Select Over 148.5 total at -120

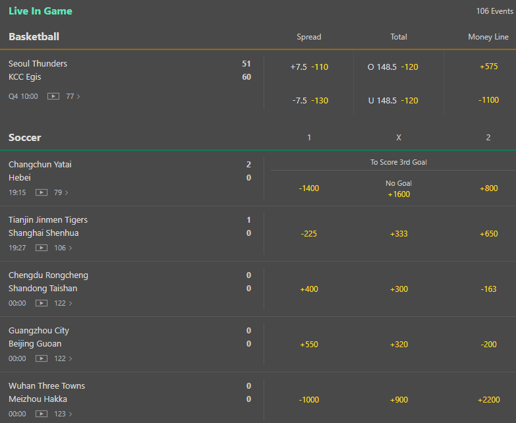pos(393,67)
